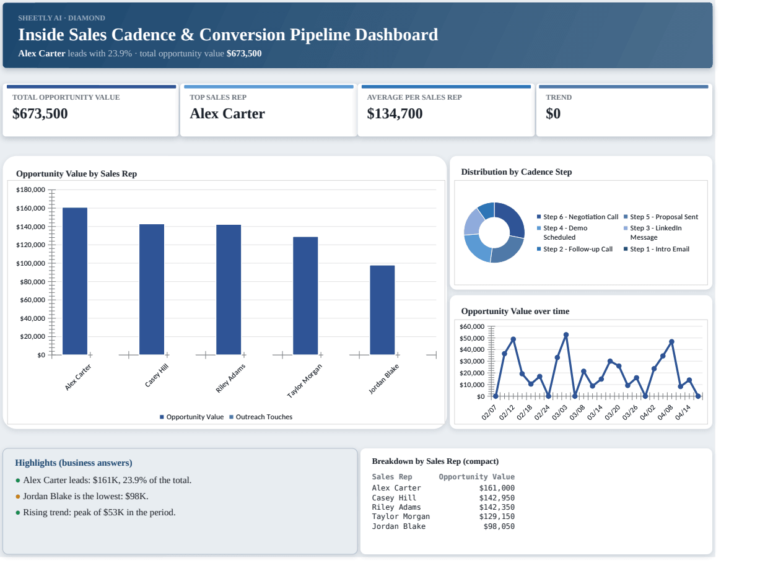The image size is (760, 571).
Task: Click the Sales Rep column header
Action: 392,477
